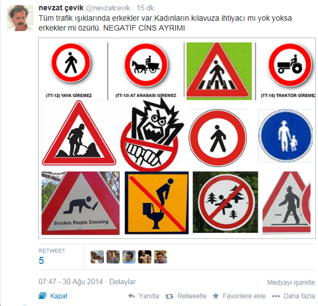318x306 pixels.
Task: Open the three-dots Daha fazla menu
Action: click(x=276, y=296)
